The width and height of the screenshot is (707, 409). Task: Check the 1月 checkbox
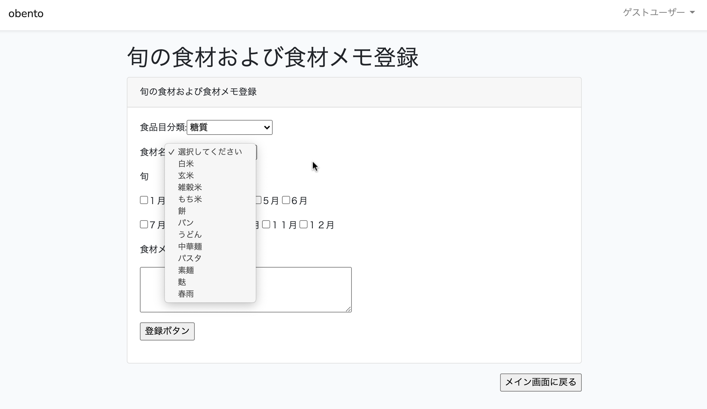coord(144,200)
